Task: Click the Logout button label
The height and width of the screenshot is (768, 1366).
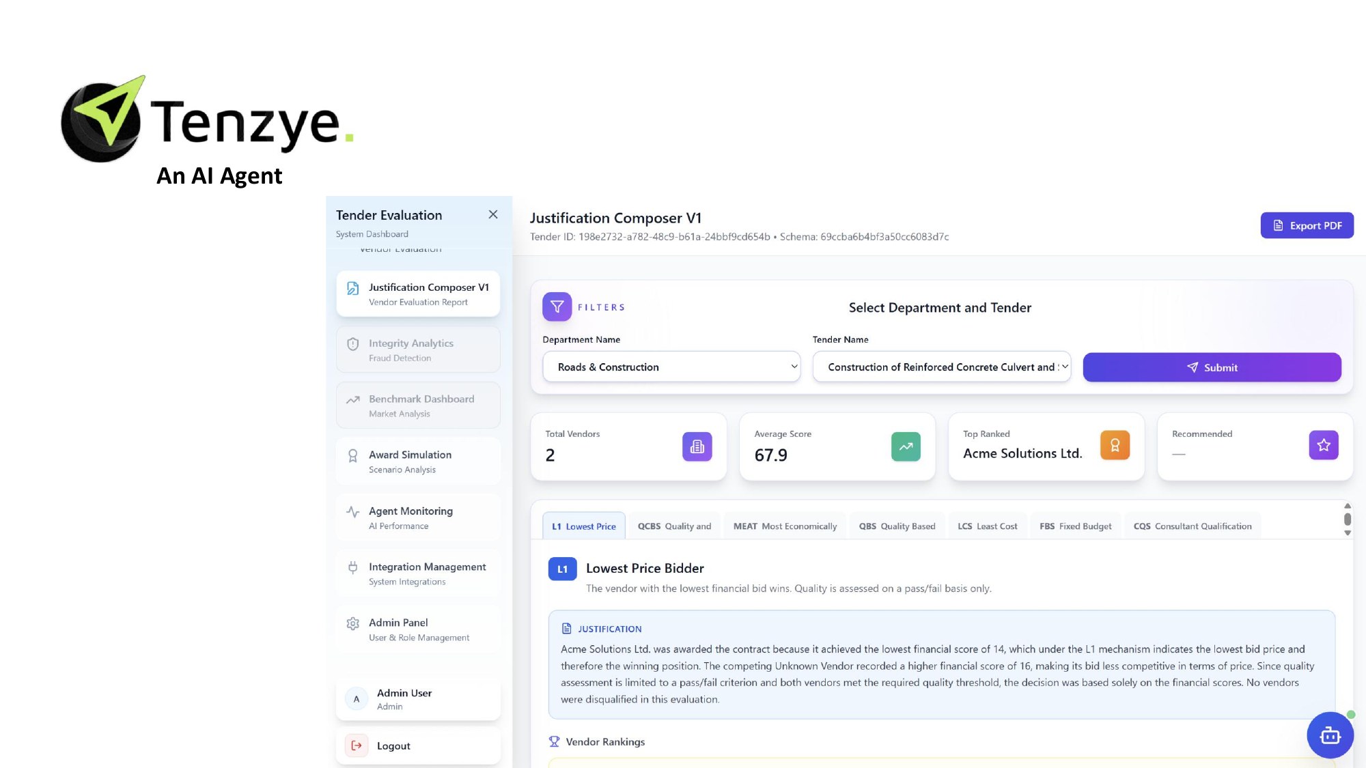Action: pyautogui.click(x=393, y=746)
